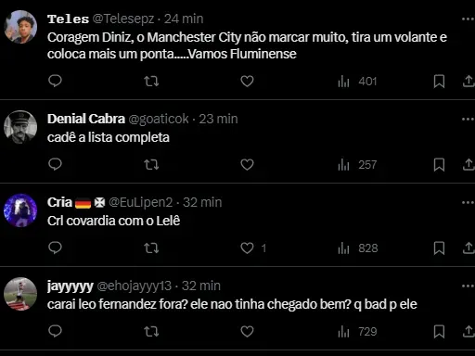
Task: View analytics showing 828 views
Action: pyautogui.click(x=358, y=248)
